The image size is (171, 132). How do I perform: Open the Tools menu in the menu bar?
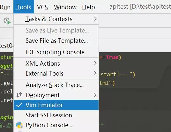[x=24, y=7]
